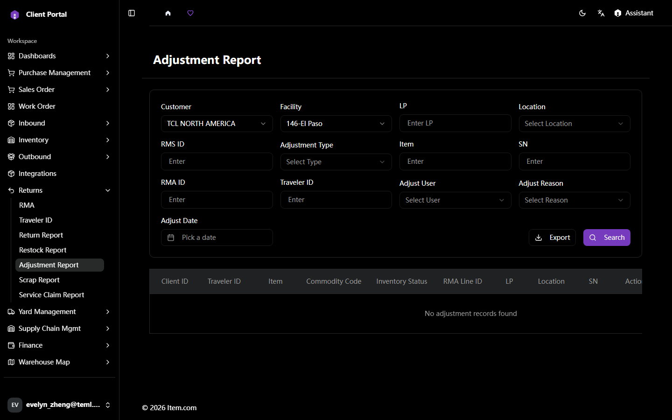Open the Return Report page
Viewport: 672px width, 420px height.
pyautogui.click(x=60, y=235)
